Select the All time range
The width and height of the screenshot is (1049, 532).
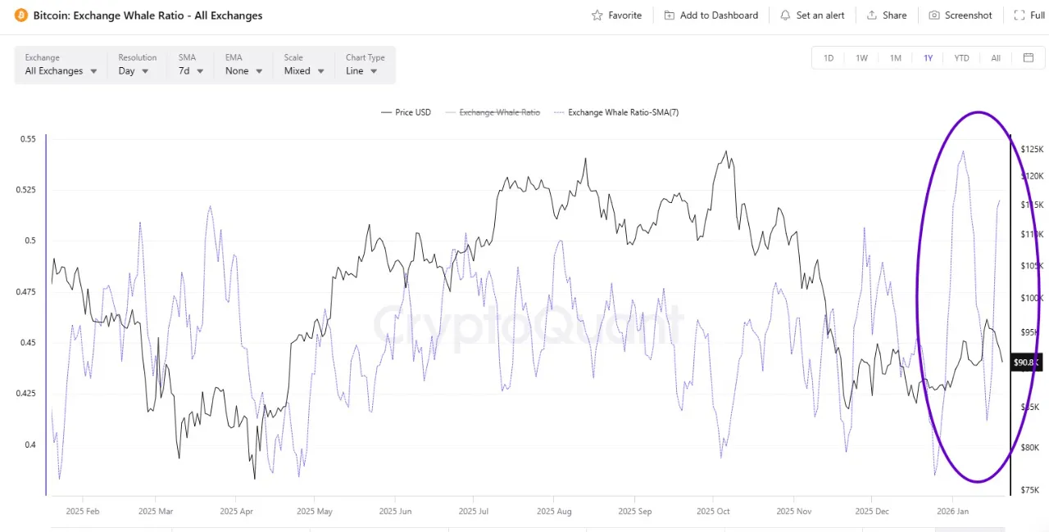tap(995, 58)
